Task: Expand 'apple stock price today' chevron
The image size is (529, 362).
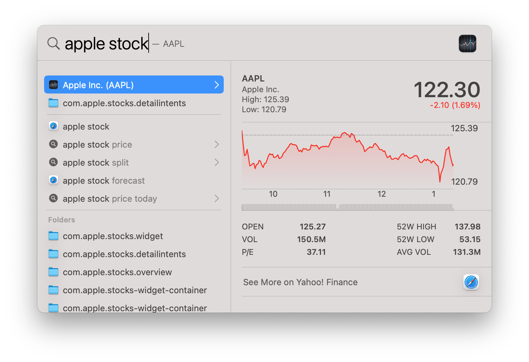Action: point(216,198)
